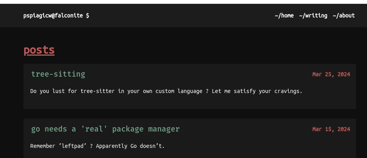Viewport: 367px width, 158px height.
Task: Click the red "posts" heading
Action: click(x=39, y=50)
